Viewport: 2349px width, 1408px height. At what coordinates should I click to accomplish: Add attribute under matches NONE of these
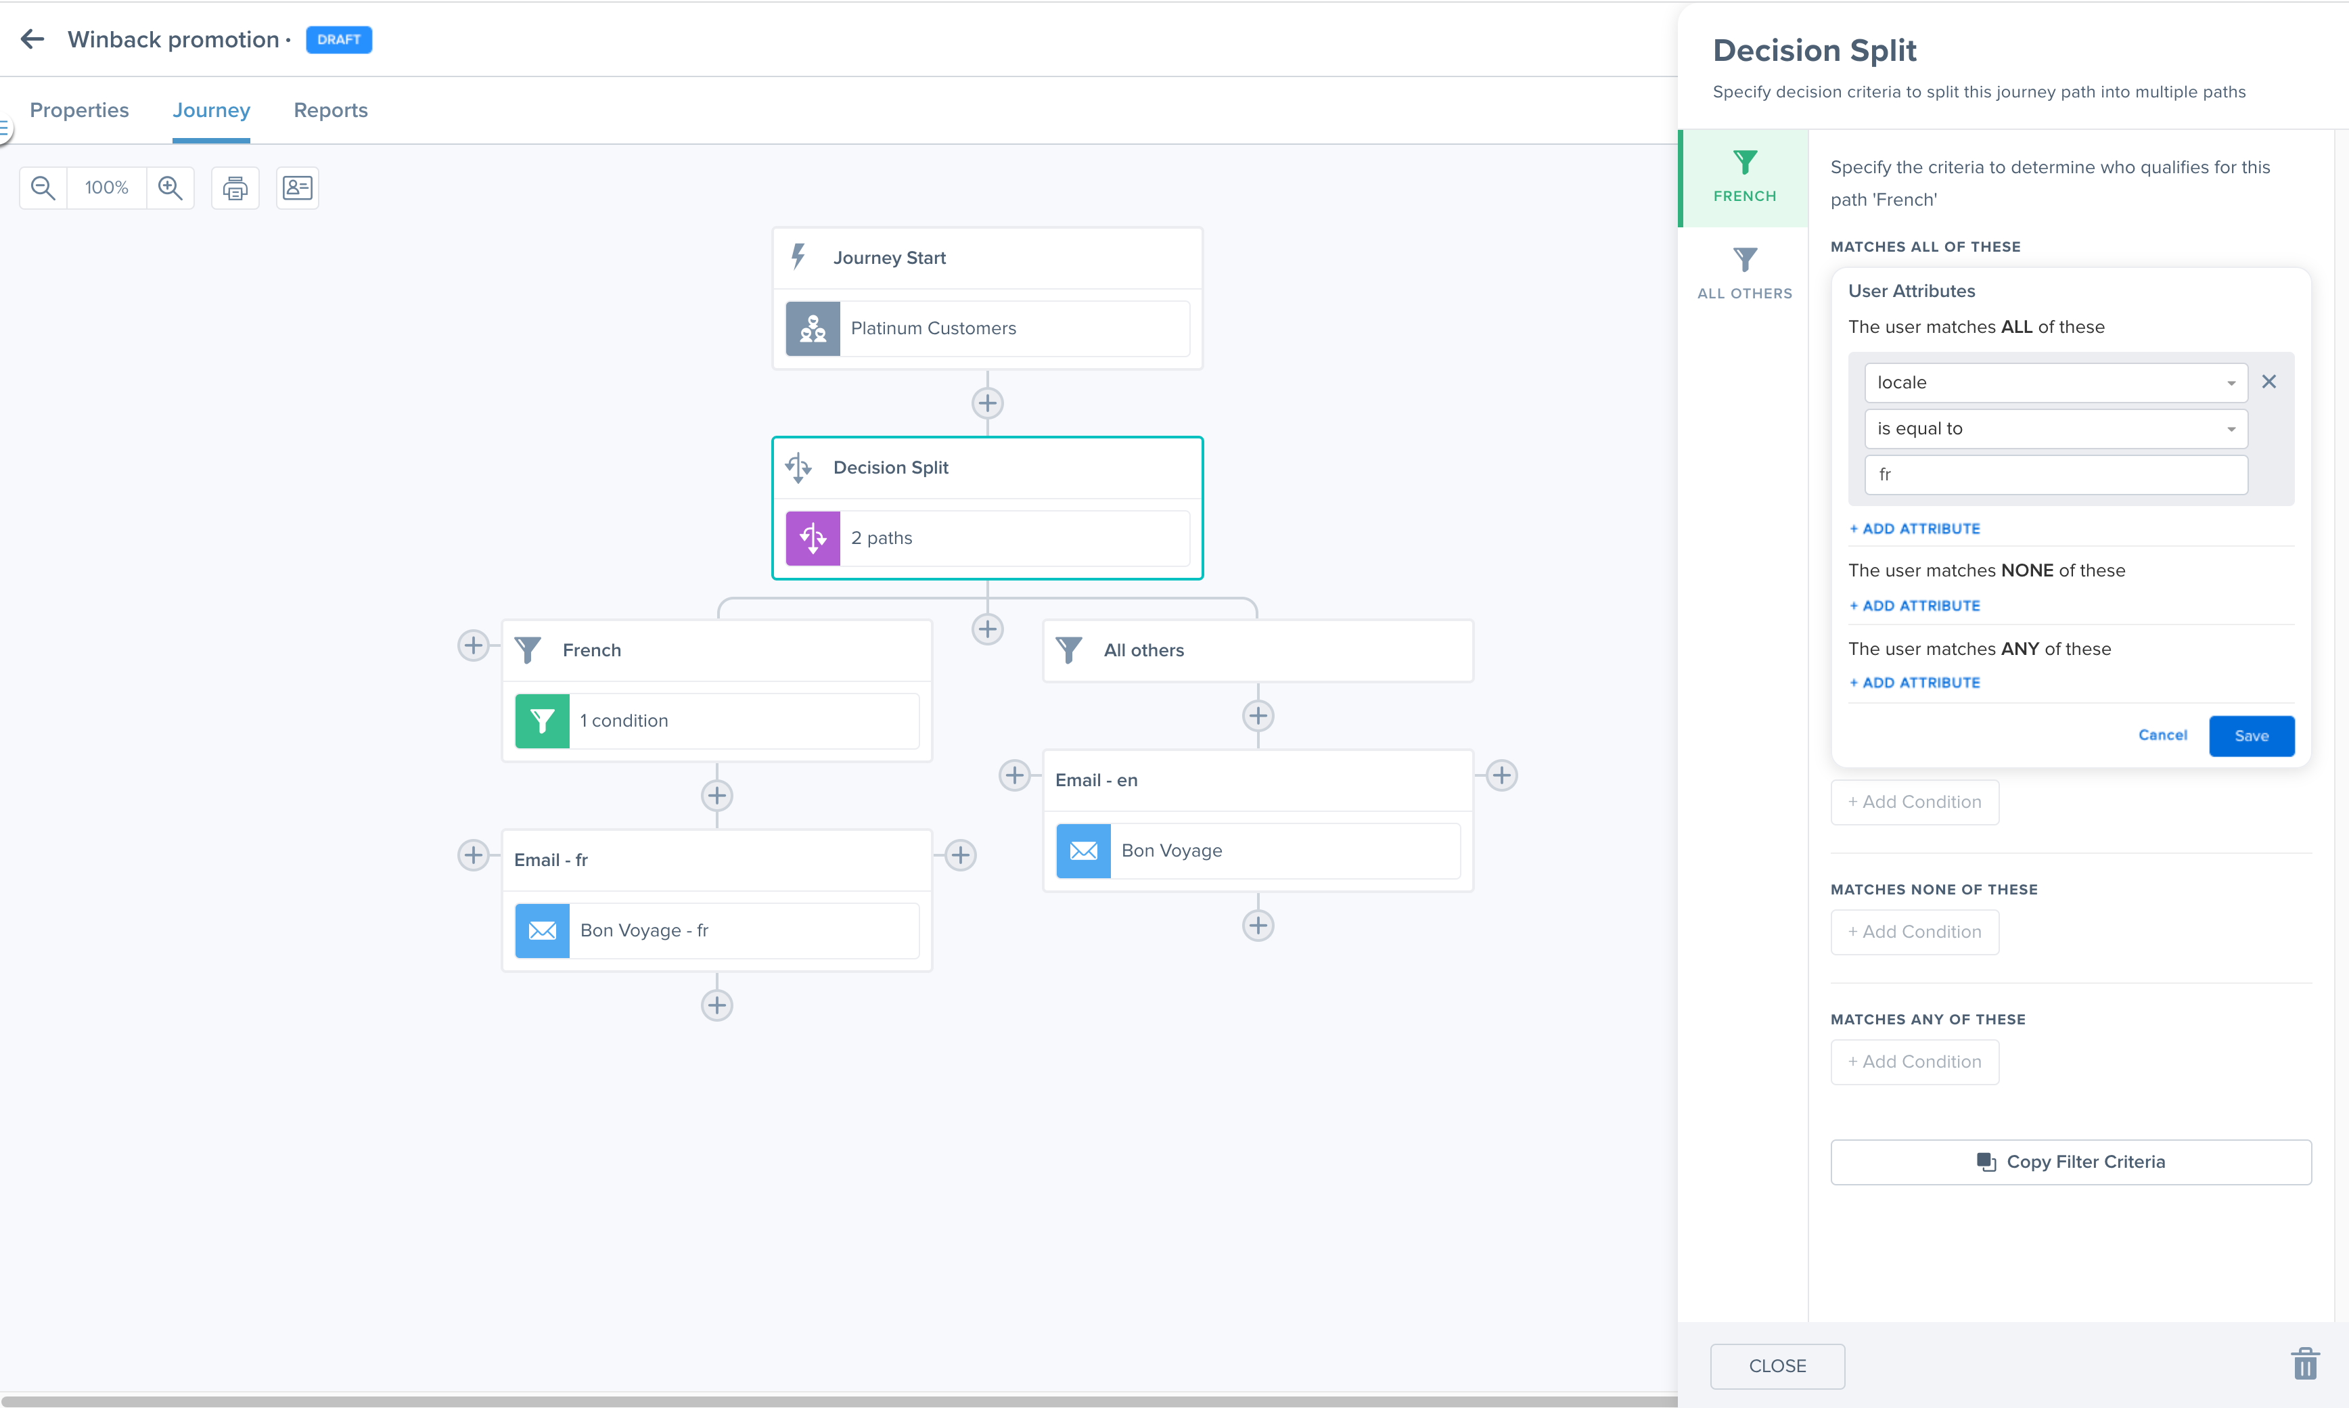[x=1915, y=606]
